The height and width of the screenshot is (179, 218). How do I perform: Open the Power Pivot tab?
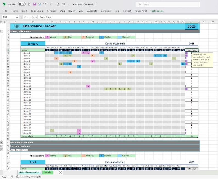(141, 11)
